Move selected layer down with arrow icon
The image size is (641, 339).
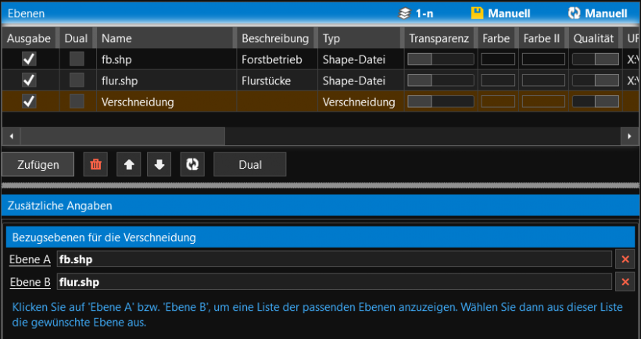click(159, 165)
